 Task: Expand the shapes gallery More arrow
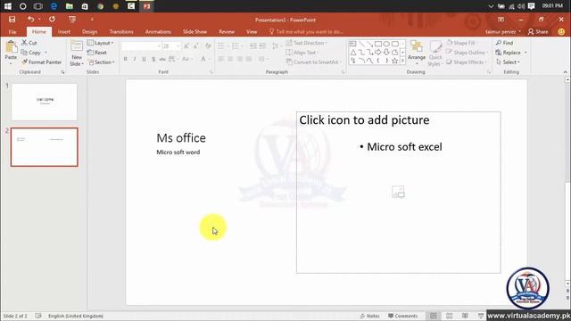pyautogui.click(x=402, y=61)
